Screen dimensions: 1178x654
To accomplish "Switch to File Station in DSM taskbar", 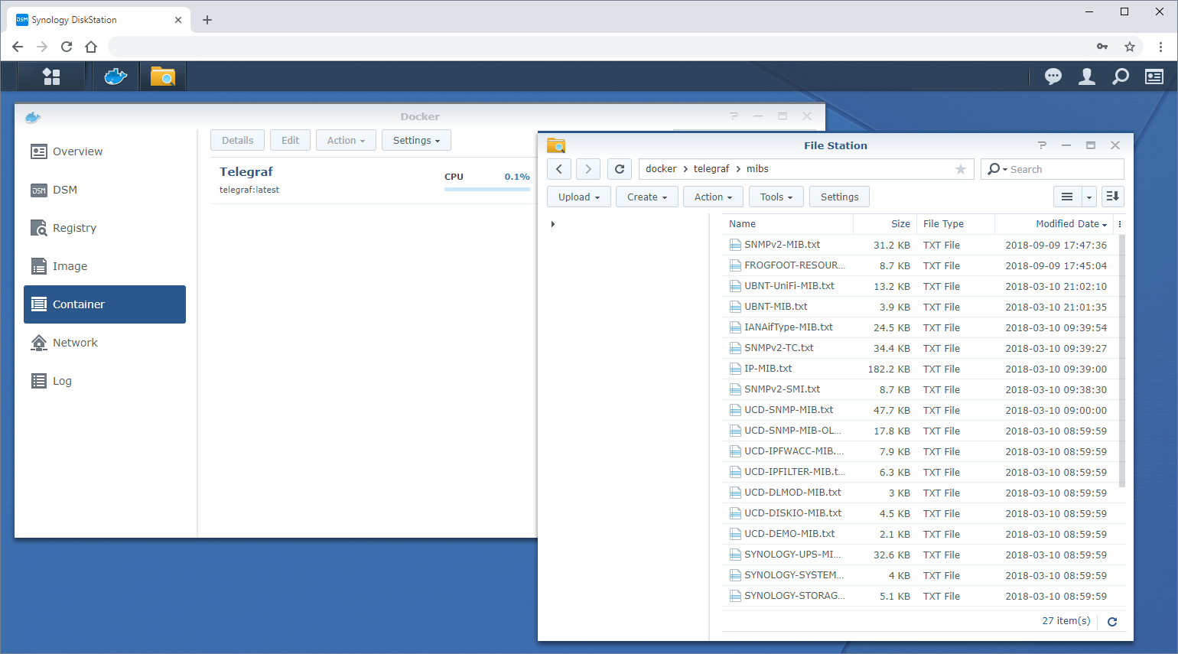I will tap(163, 76).
